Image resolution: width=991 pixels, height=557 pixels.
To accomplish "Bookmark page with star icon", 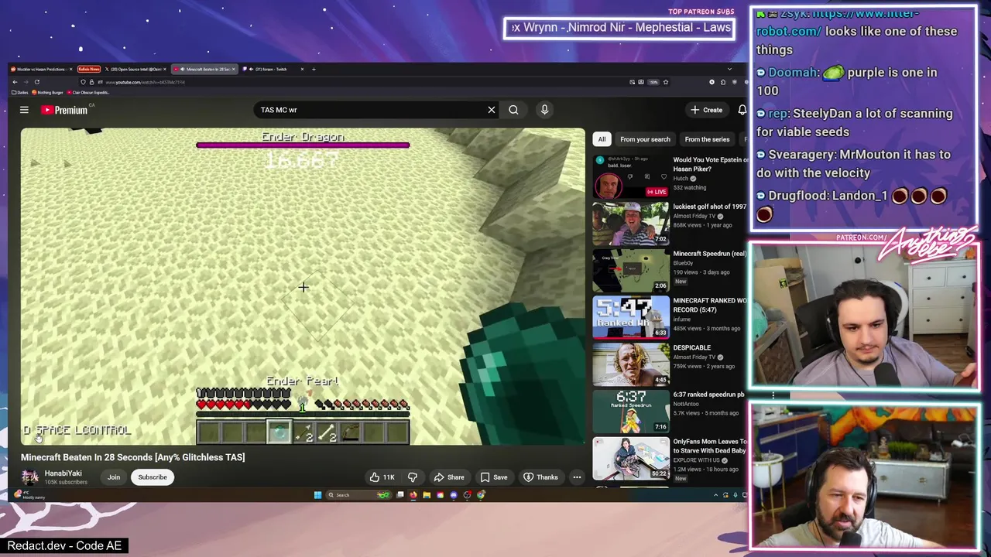I will click(x=666, y=82).
